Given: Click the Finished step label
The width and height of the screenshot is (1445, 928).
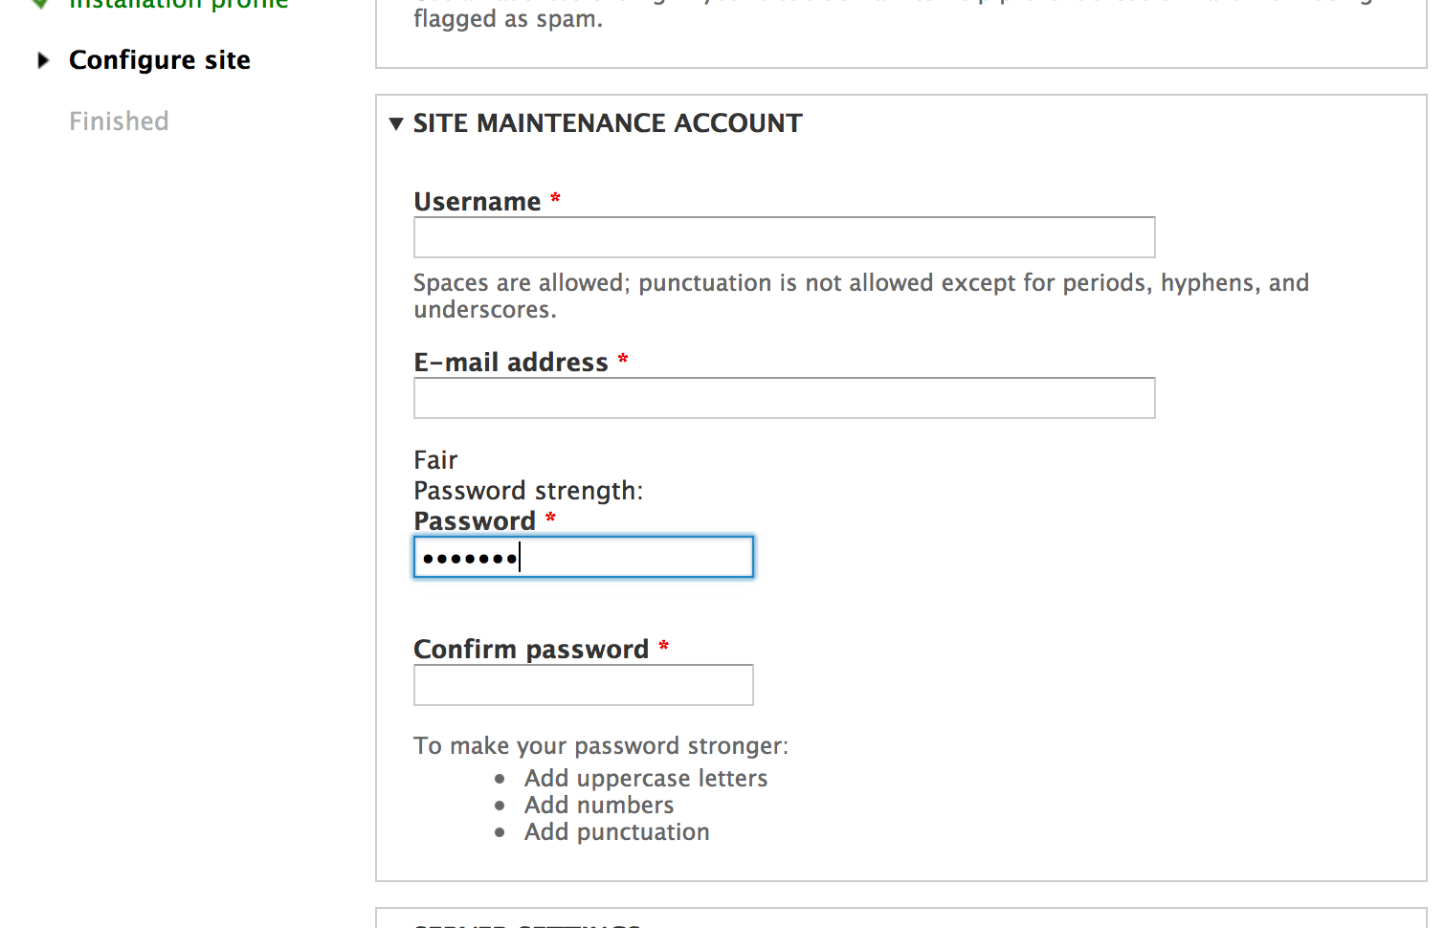Looking at the screenshot, I should coord(118,121).
